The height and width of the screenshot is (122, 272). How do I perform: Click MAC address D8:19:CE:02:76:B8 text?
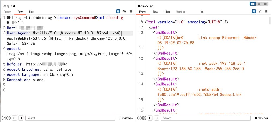(x=176, y=43)
